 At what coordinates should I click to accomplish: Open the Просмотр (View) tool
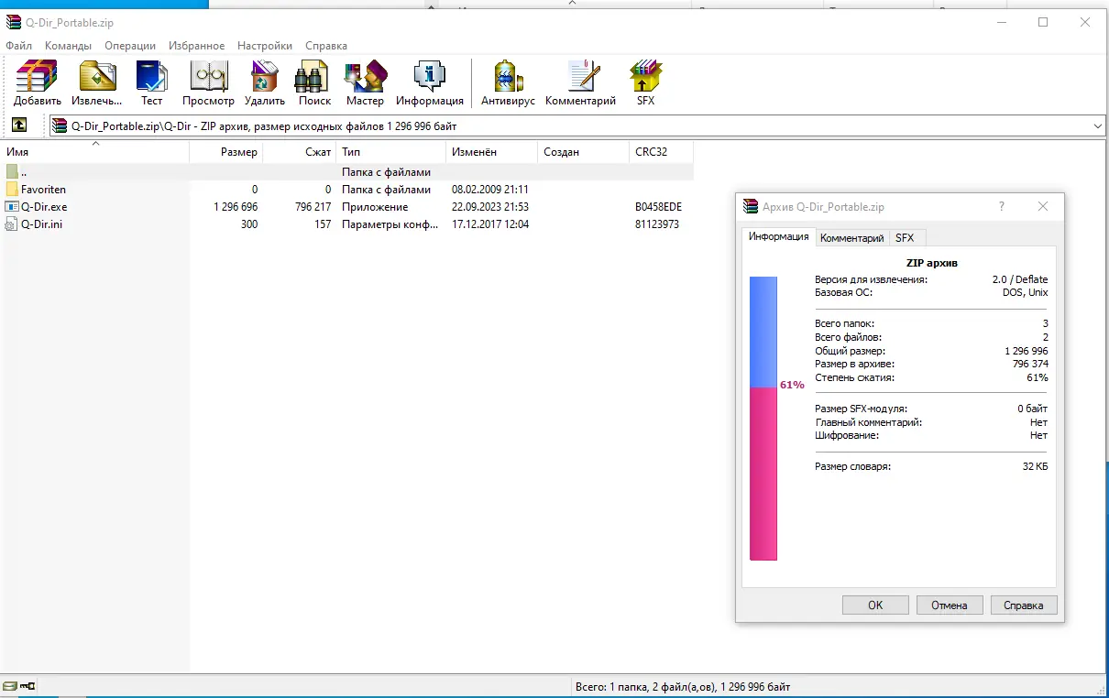pyautogui.click(x=209, y=77)
